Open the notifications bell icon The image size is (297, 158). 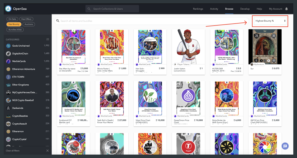(286, 9)
